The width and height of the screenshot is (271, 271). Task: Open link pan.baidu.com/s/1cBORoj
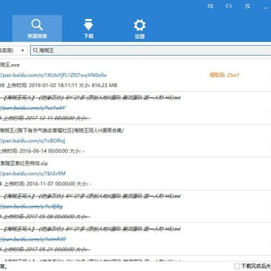click(x=32, y=141)
